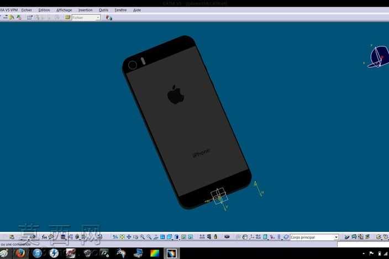
Task: Open the Fenêtre menu
Action: coord(120,10)
